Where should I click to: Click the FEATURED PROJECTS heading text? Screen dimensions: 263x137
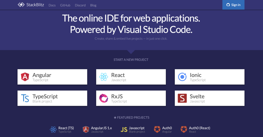tap(133, 117)
